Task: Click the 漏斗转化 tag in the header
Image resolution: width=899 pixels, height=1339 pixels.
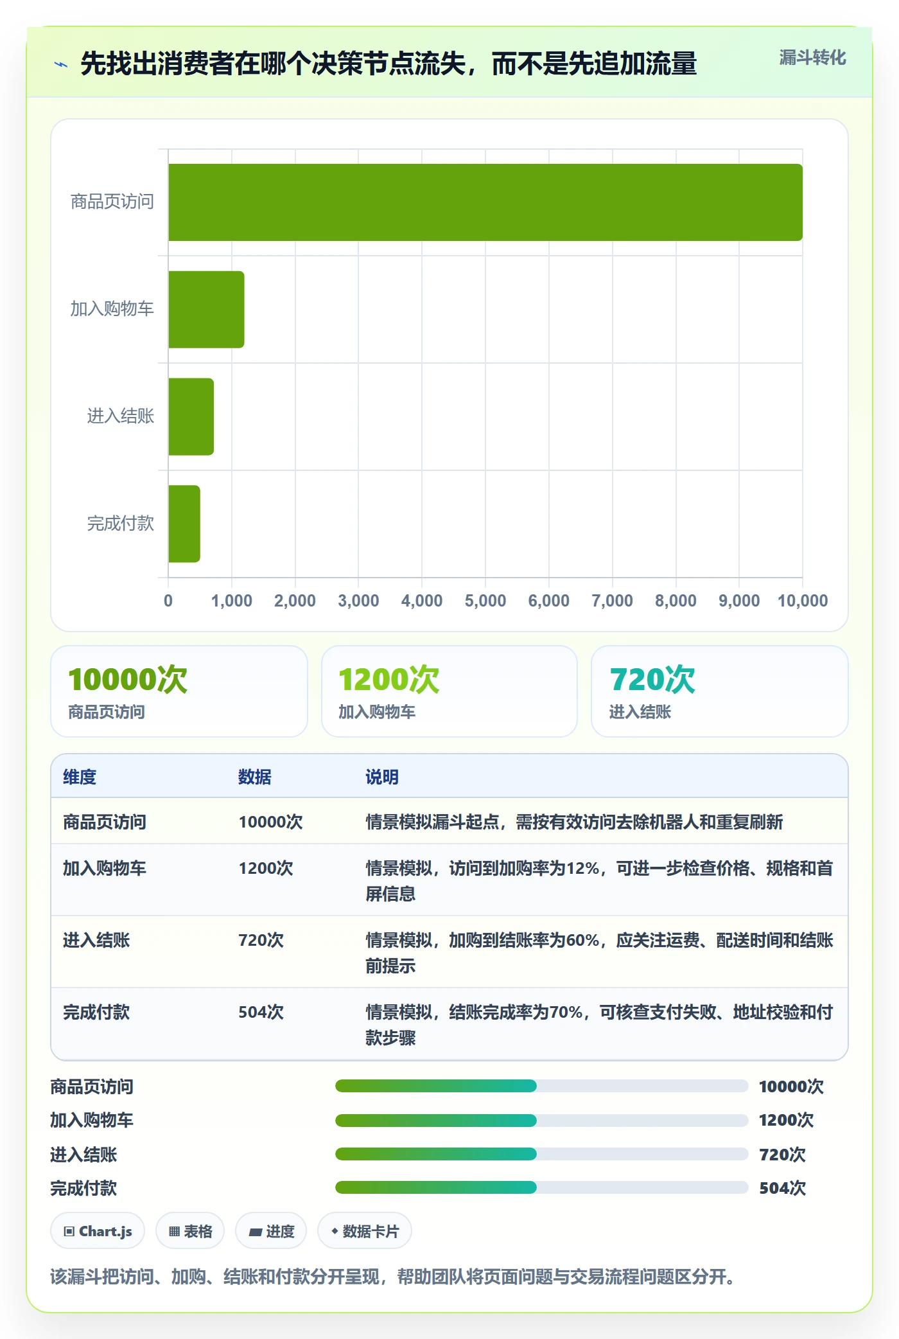Action: 812,58
